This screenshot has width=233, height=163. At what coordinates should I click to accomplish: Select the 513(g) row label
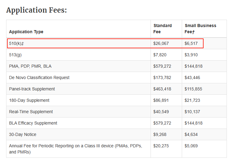pos(15,55)
